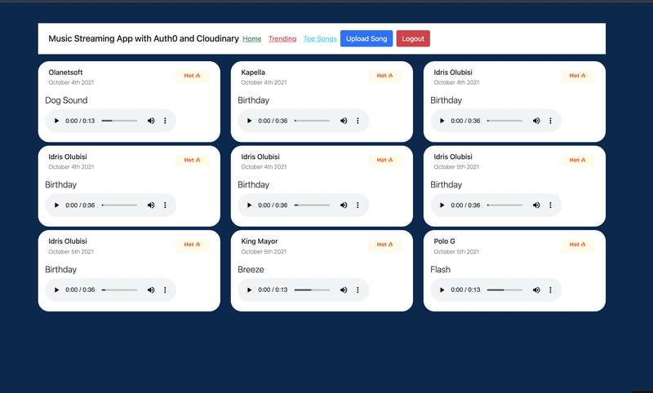Click the speaker icon on Kapella's player
This screenshot has width=653, height=393.
tap(344, 121)
